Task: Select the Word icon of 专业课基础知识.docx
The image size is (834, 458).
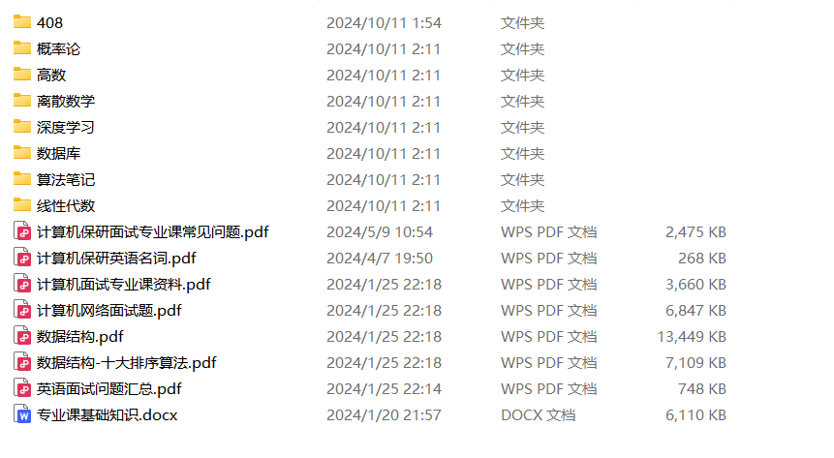Action: click(x=22, y=415)
